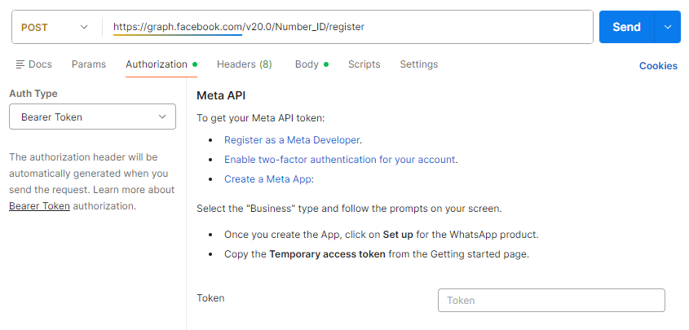Switch to the Params tab
The image size is (689, 330).
[89, 64]
